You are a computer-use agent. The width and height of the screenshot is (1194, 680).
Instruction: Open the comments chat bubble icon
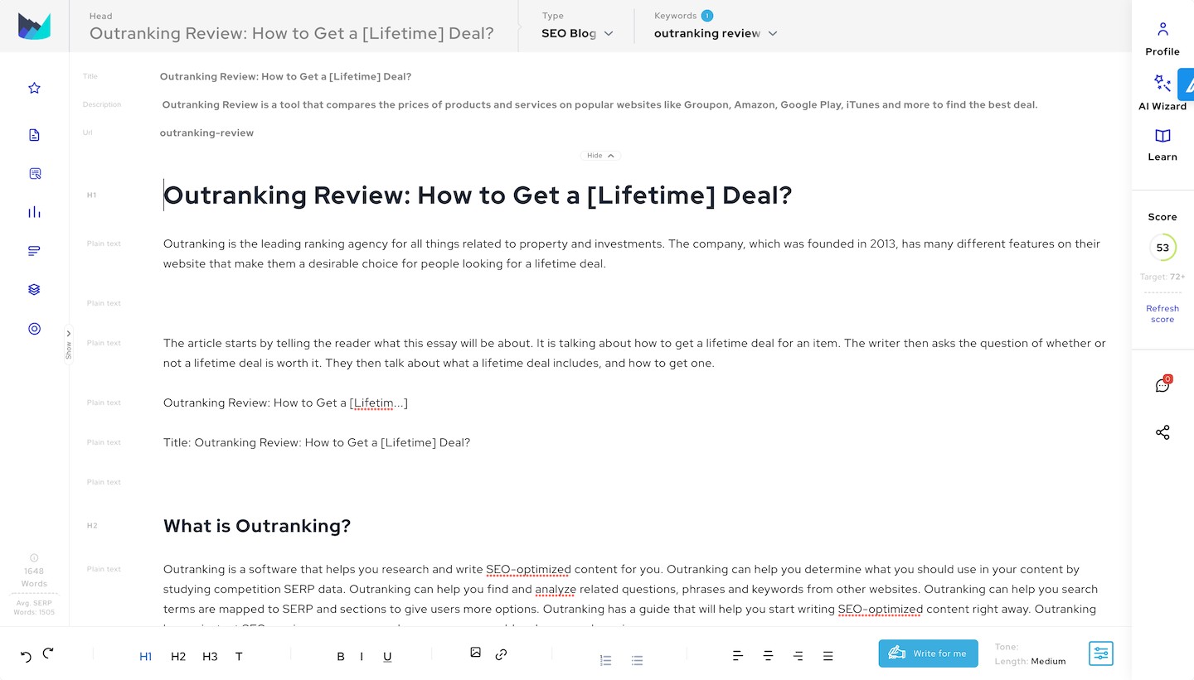(1162, 385)
